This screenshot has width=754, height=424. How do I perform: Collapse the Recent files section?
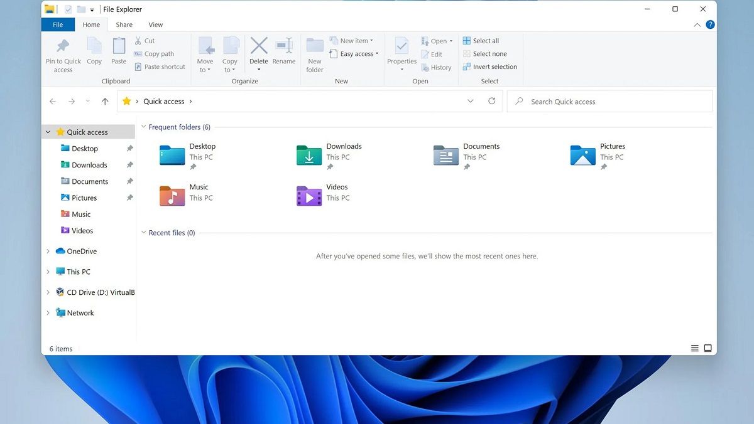(143, 233)
